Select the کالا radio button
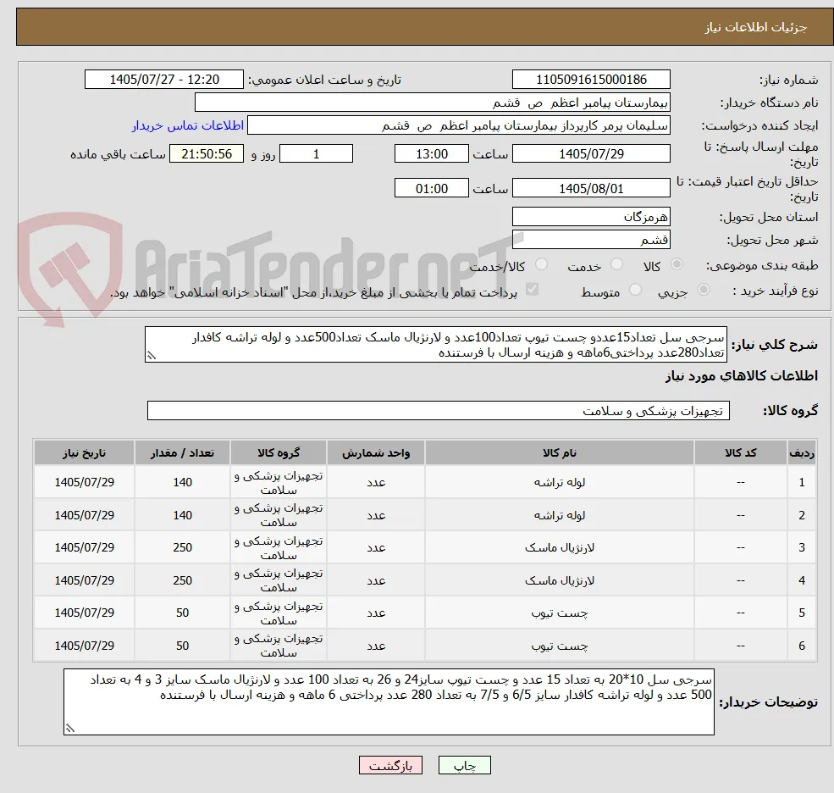834x793 pixels. (x=677, y=264)
